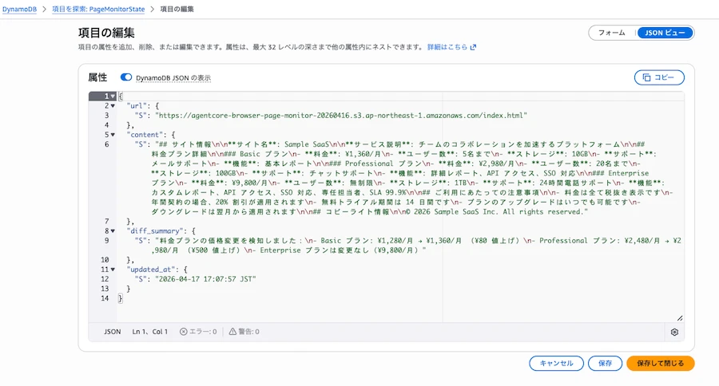Click the copy icon button コピー
The image size is (719, 386).
click(x=659, y=77)
